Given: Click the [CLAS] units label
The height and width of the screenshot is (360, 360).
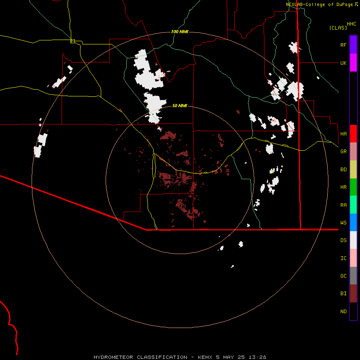Looking at the screenshot, I should tap(338, 28).
